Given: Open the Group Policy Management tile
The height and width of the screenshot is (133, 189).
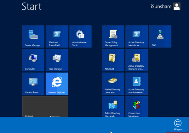Looking at the screenshot, I should coord(113,36).
